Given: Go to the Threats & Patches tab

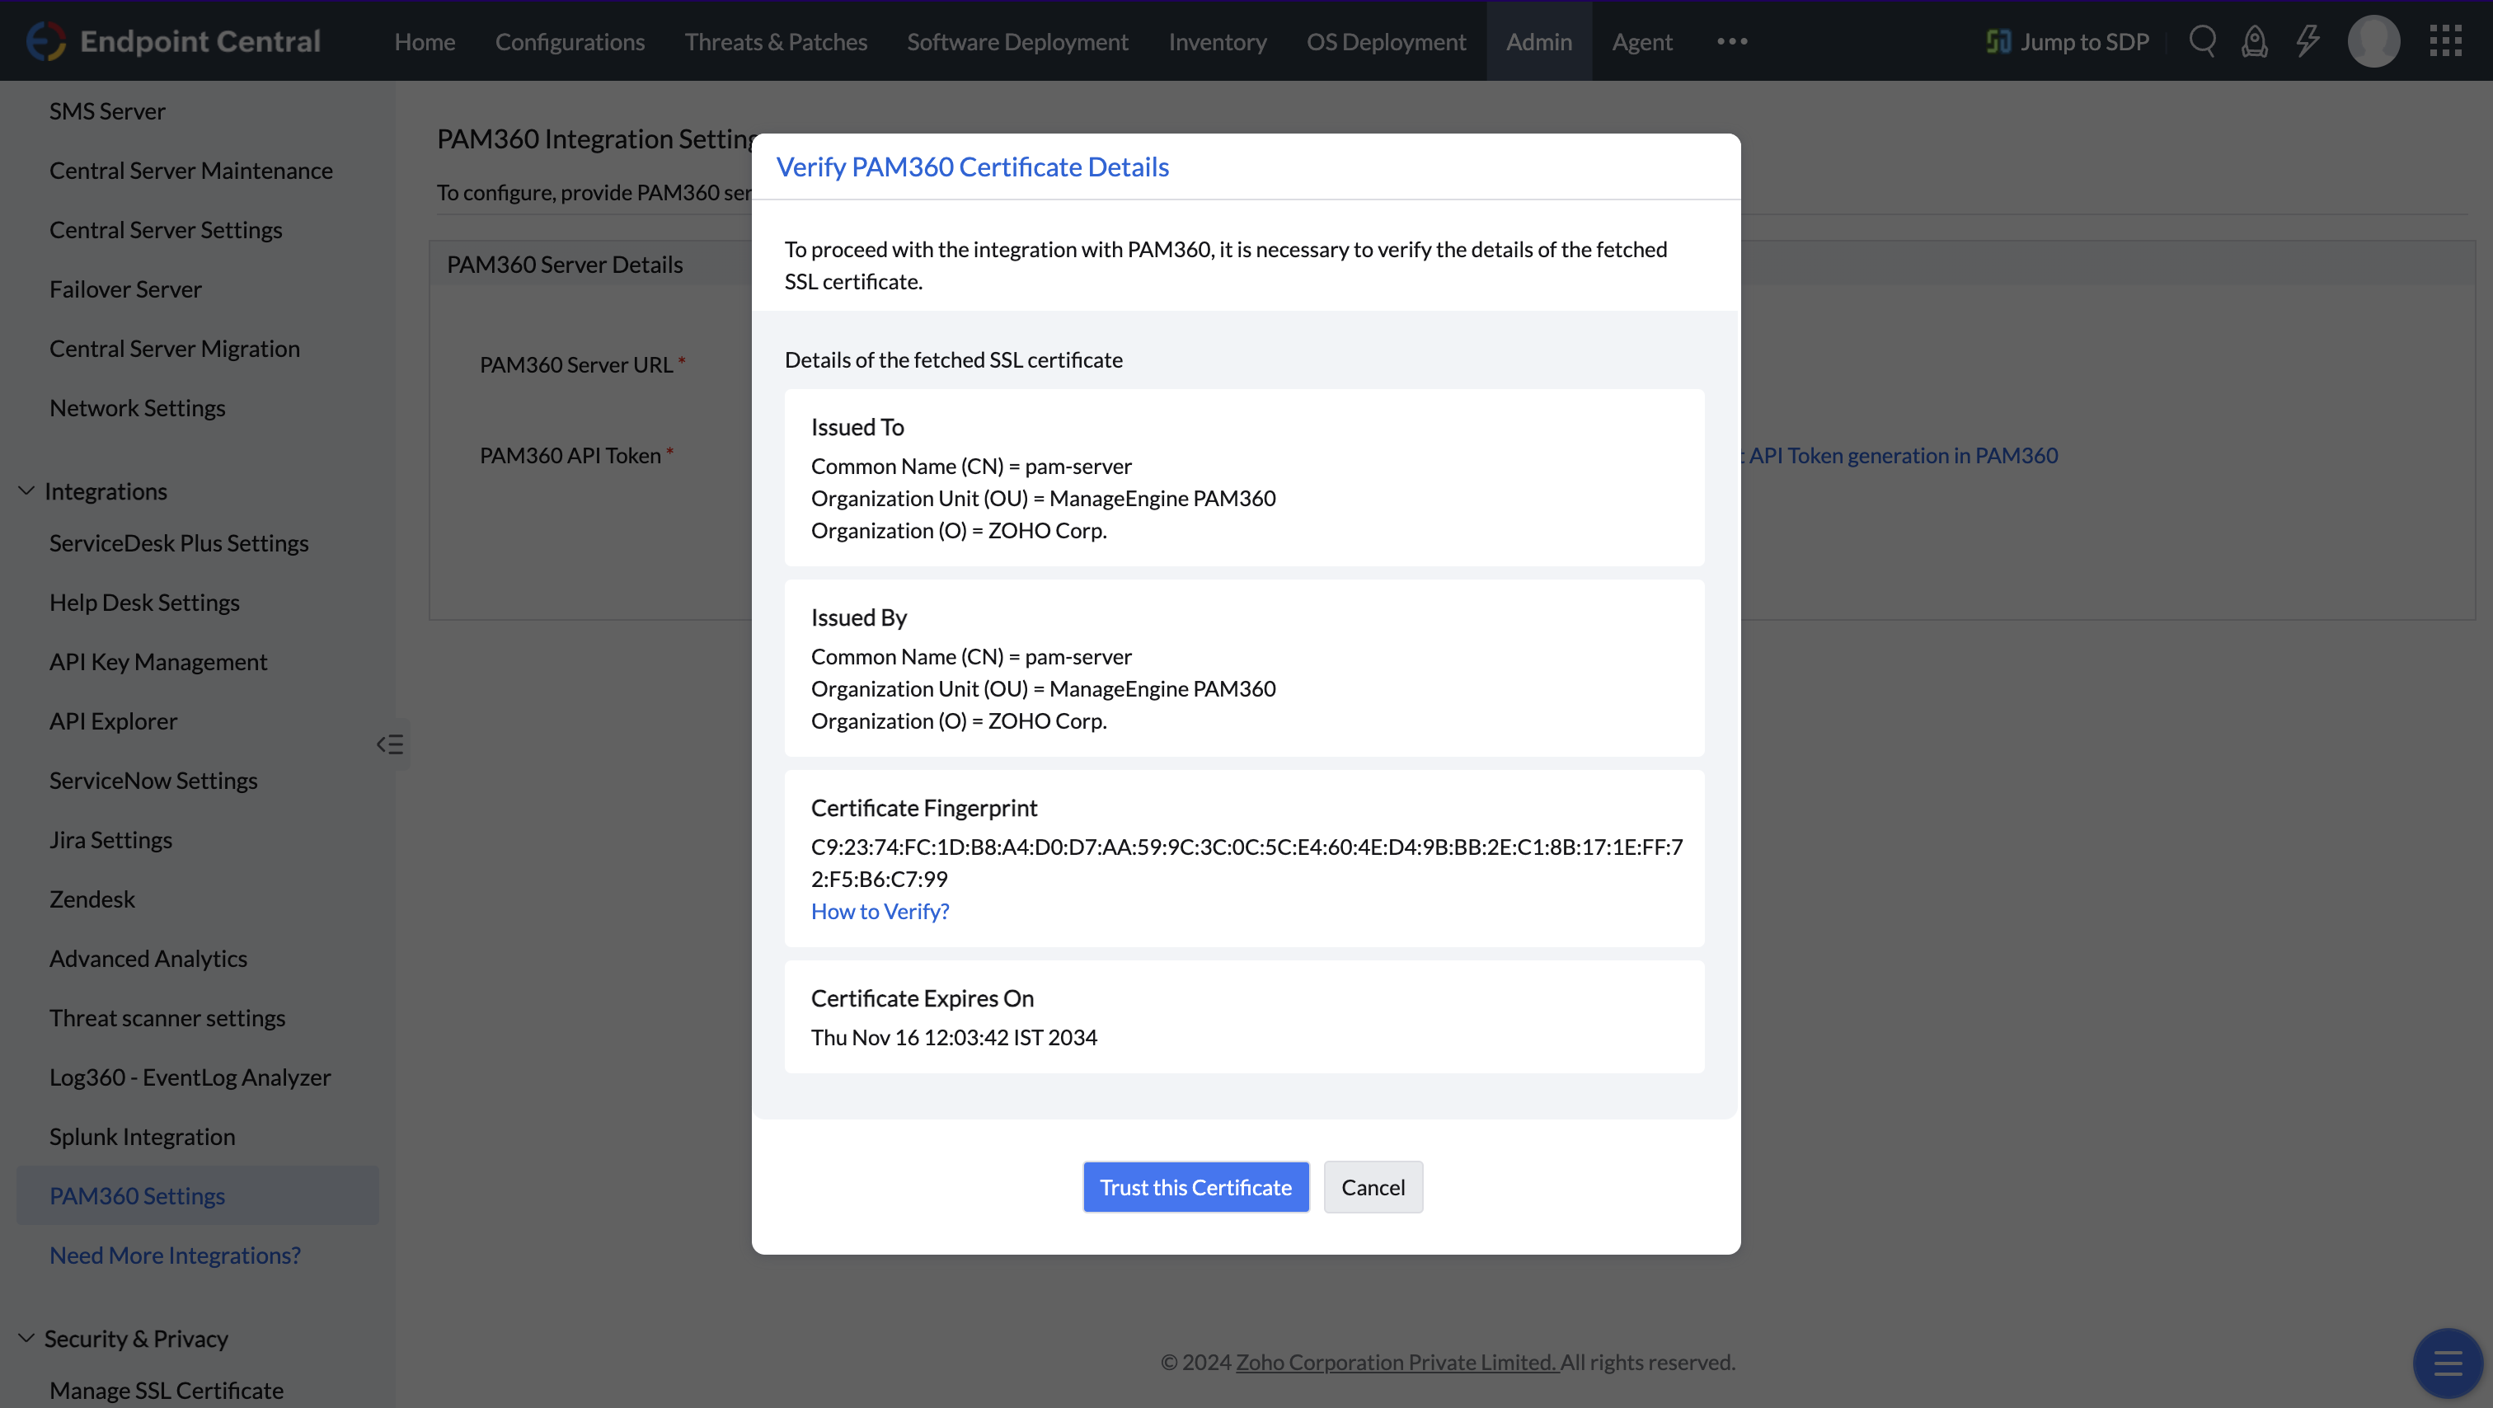Looking at the screenshot, I should tap(775, 41).
